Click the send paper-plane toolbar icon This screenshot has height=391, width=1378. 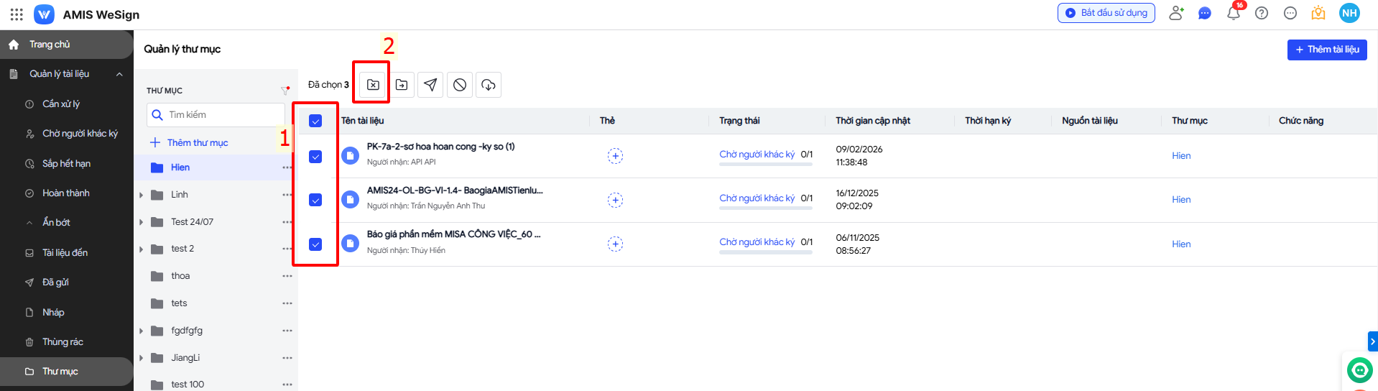pos(430,85)
